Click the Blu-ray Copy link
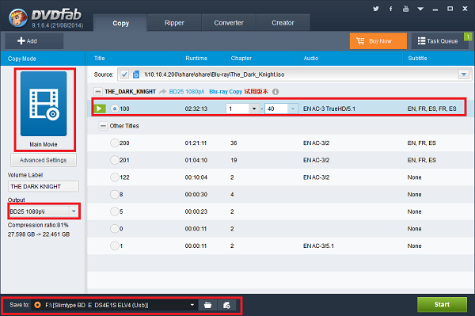 226,92
